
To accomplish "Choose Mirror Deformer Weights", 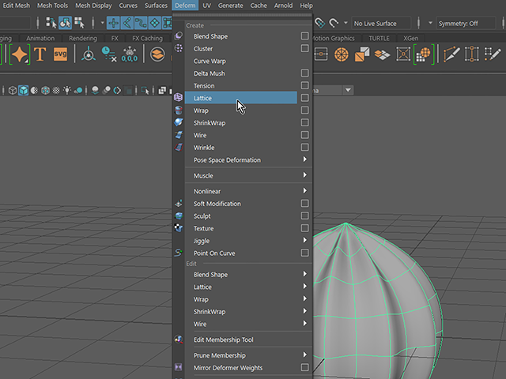I will (240, 368).
